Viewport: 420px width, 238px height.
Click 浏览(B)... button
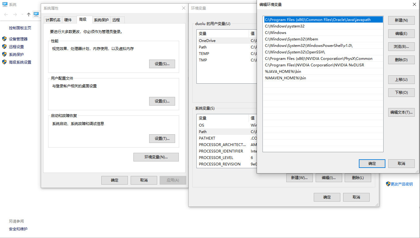pos(401,47)
